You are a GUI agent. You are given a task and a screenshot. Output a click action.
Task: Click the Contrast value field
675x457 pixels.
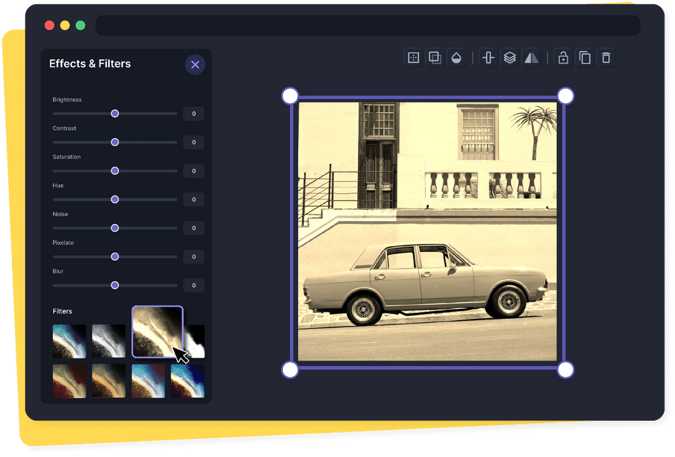coord(193,142)
